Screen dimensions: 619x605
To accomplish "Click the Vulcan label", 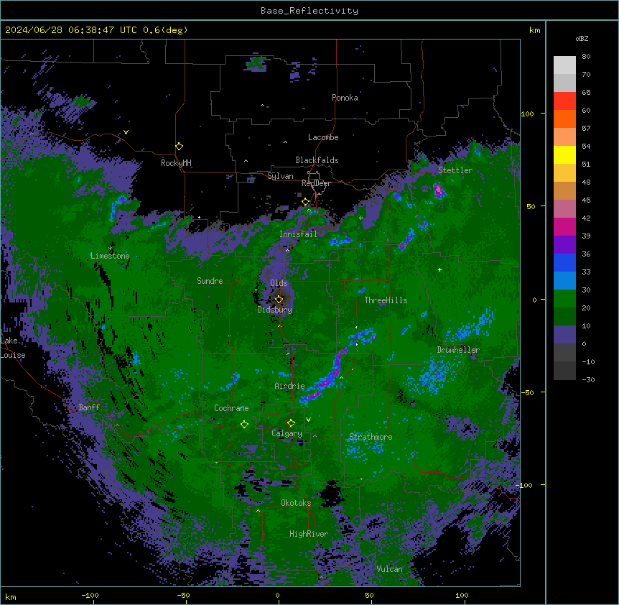I will coord(389,569).
